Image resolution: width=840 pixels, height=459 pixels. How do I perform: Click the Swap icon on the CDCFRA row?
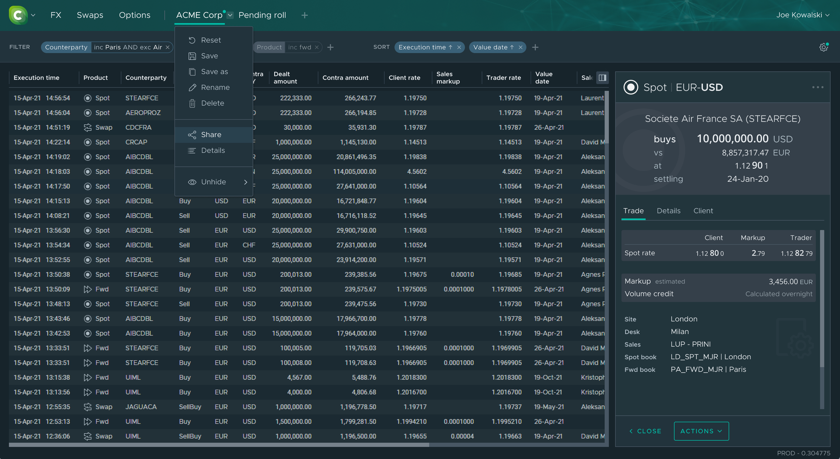click(87, 127)
